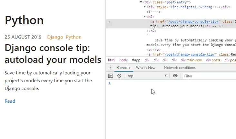This screenshot has height=139, width=236.
Task: Select the Console drawer tab
Action: 123,68
